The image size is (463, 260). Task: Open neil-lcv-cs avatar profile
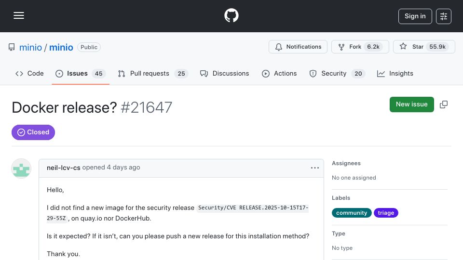[21, 169]
